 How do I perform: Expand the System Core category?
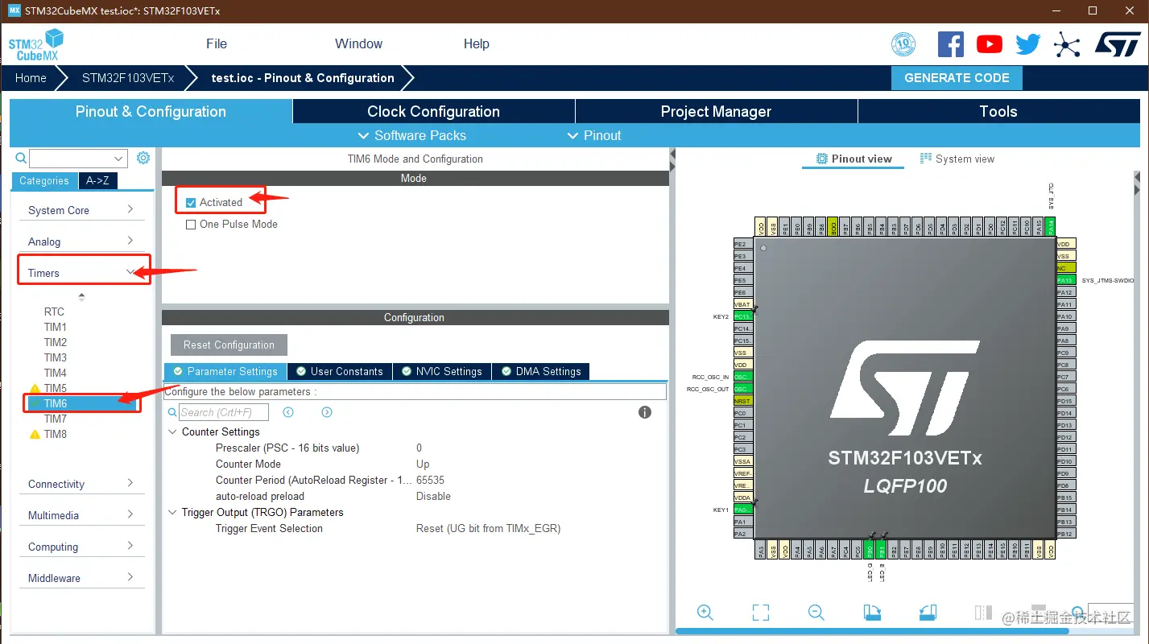pos(81,210)
